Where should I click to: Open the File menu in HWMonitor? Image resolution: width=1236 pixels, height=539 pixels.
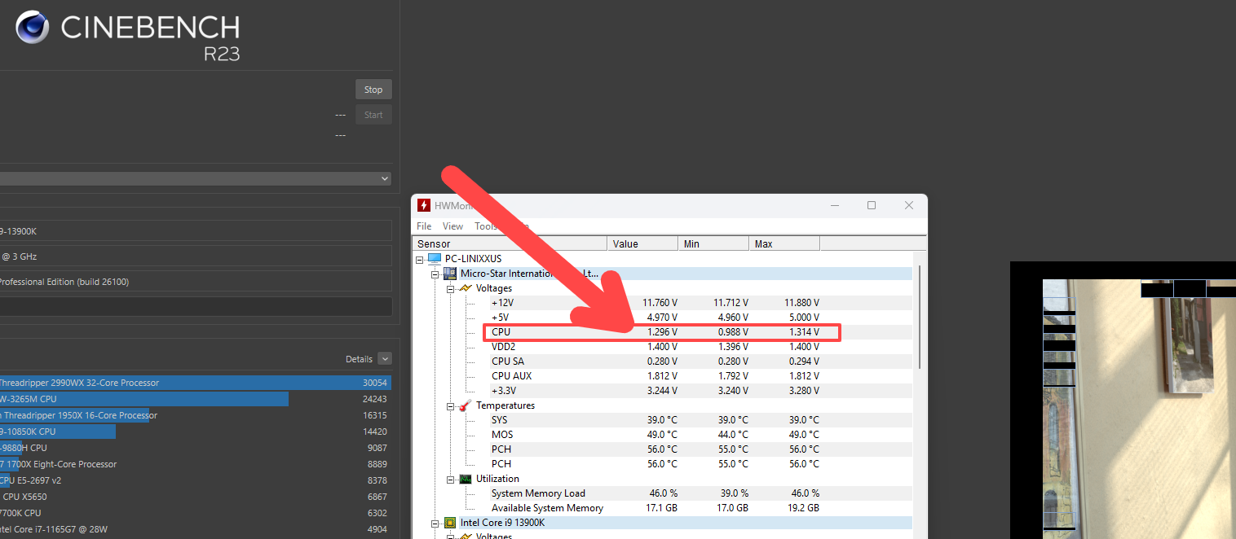coord(424,226)
